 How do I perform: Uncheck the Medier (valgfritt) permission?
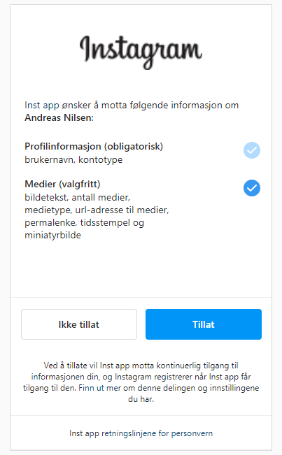[251, 188]
